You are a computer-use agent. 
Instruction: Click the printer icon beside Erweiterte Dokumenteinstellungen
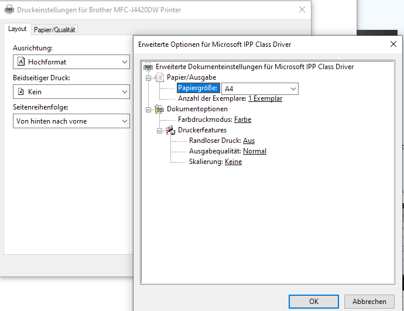(x=148, y=67)
